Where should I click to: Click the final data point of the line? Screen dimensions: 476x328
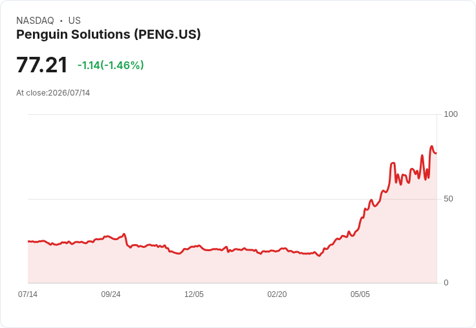437,153
